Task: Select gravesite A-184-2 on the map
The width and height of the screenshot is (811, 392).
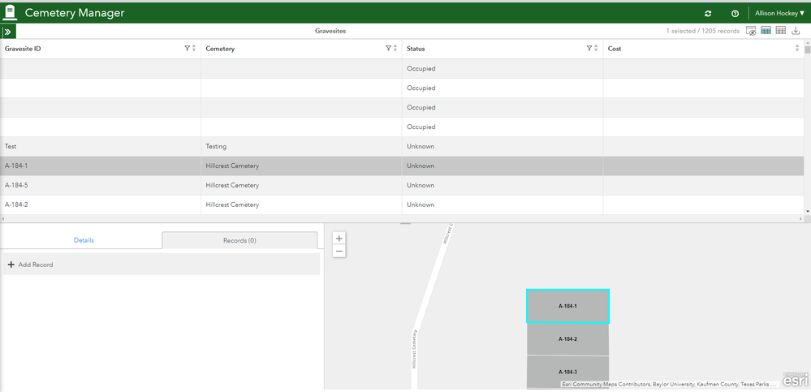Action: 567,339
